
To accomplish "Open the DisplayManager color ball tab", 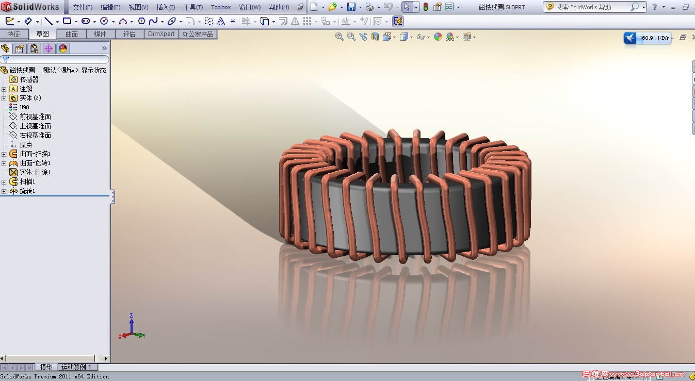I will click(x=63, y=48).
